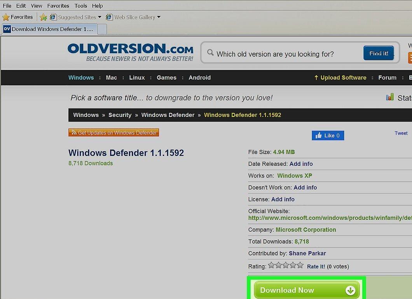Screen dimensions: 412x299
Task: Open the File menu
Action: 7,6
